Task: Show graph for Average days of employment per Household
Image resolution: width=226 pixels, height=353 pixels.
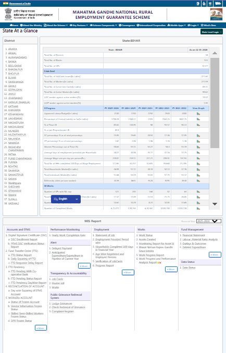Action: point(198,152)
